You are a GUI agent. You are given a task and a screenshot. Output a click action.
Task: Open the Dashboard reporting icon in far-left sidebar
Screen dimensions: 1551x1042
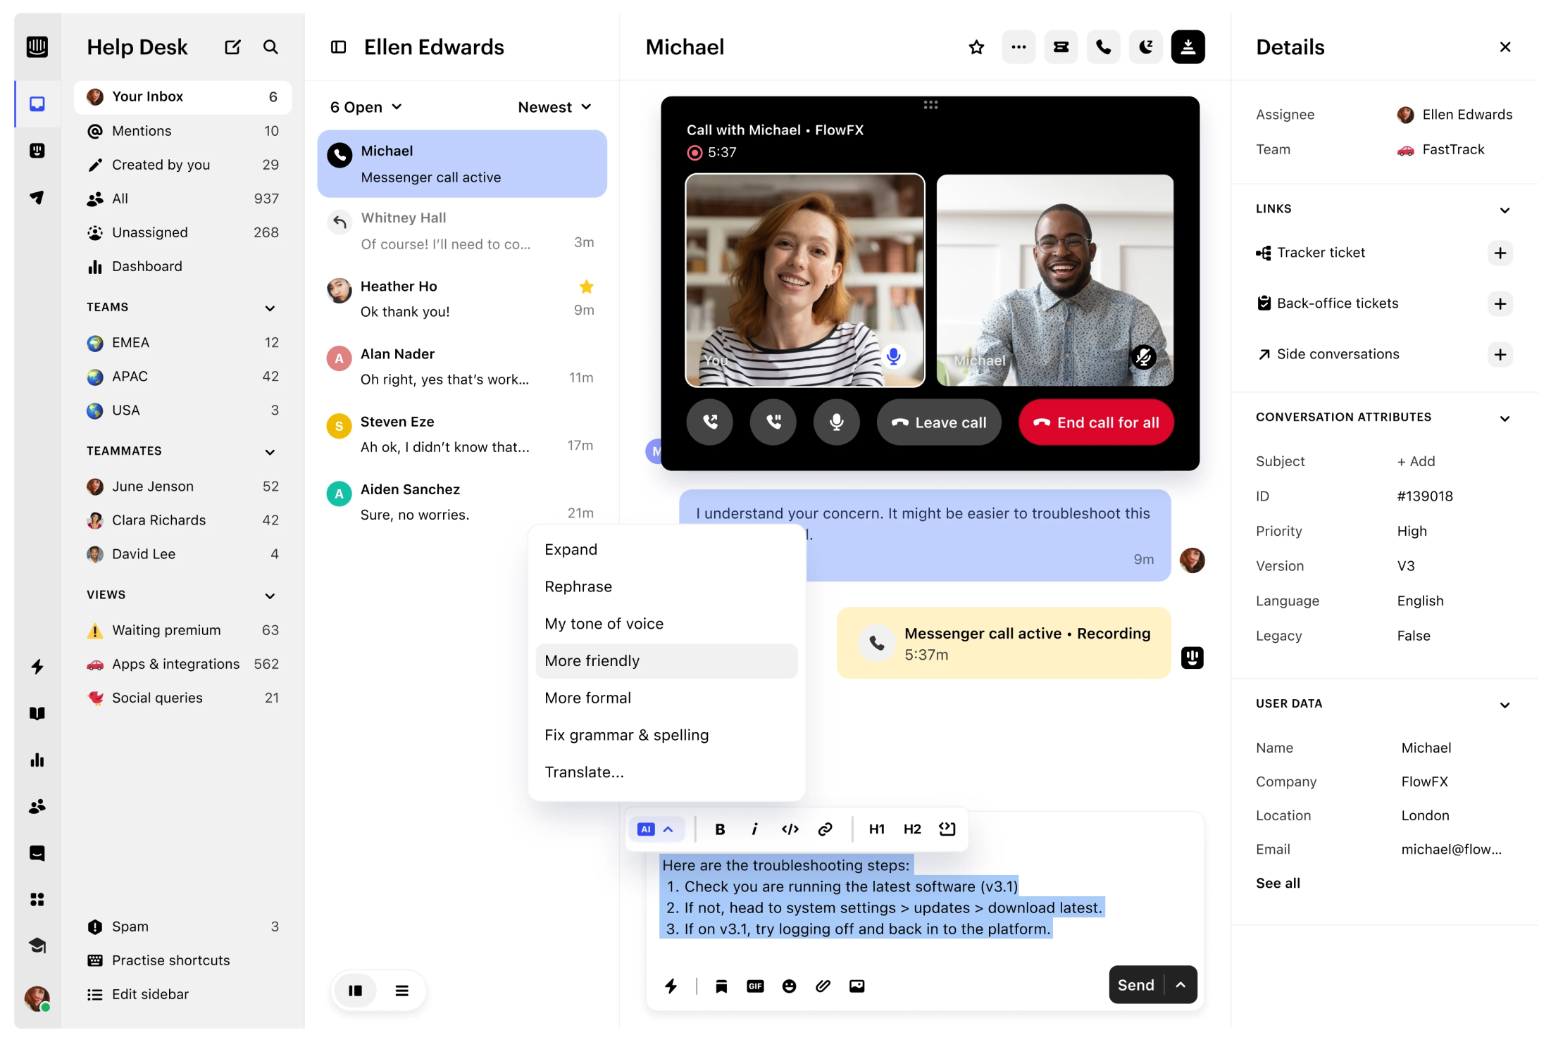(x=37, y=760)
